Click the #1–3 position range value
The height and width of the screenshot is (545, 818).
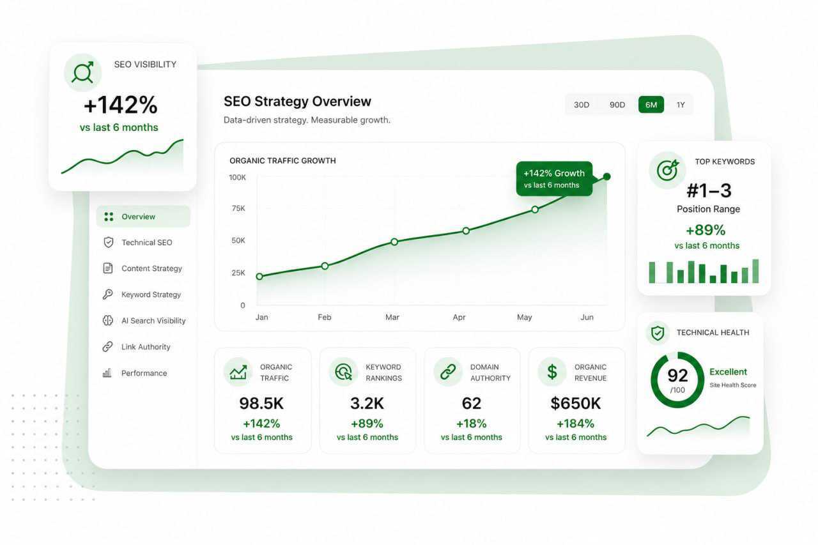tap(709, 190)
